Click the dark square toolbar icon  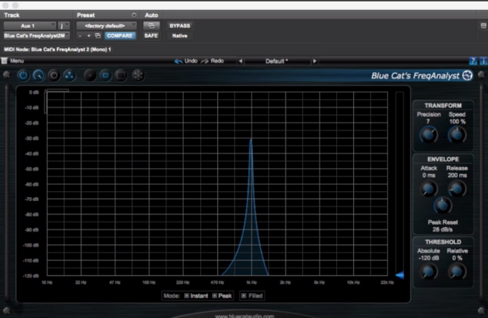(x=121, y=75)
